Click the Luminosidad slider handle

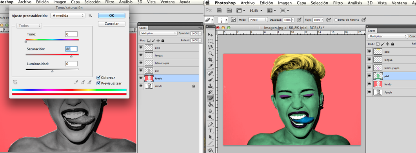coord(52,71)
